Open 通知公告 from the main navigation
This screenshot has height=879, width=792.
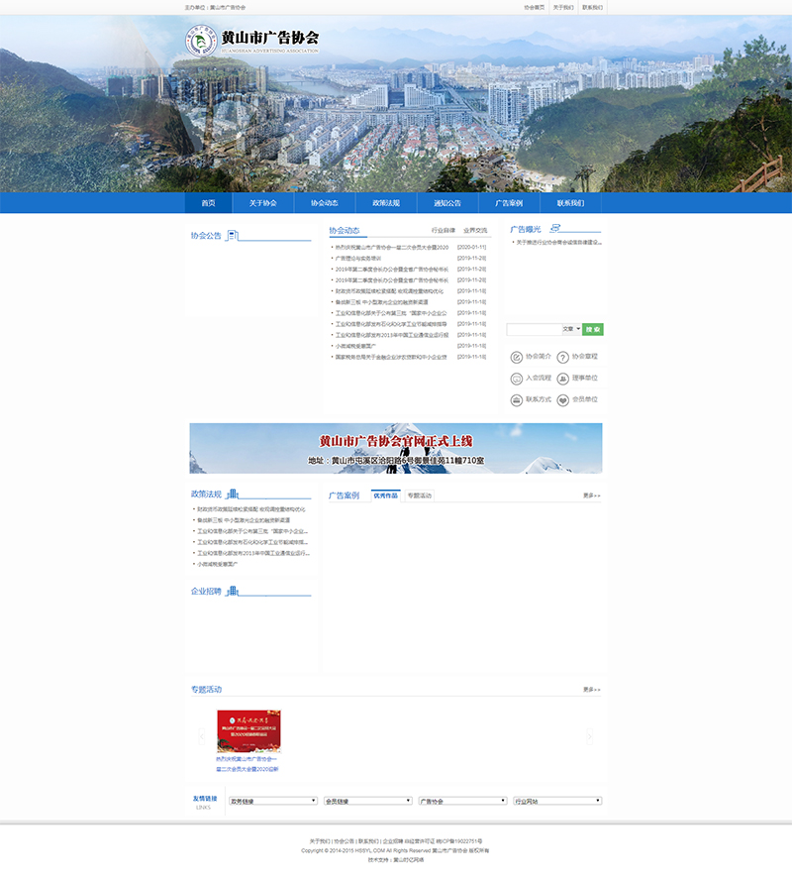pyautogui.click(x=447, y=203)
